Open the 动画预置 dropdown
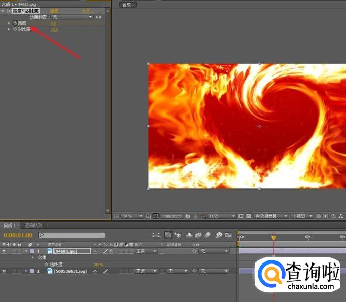Image resolution: width=346 pixels, height=302 pixels. click(x=73, y=17)
